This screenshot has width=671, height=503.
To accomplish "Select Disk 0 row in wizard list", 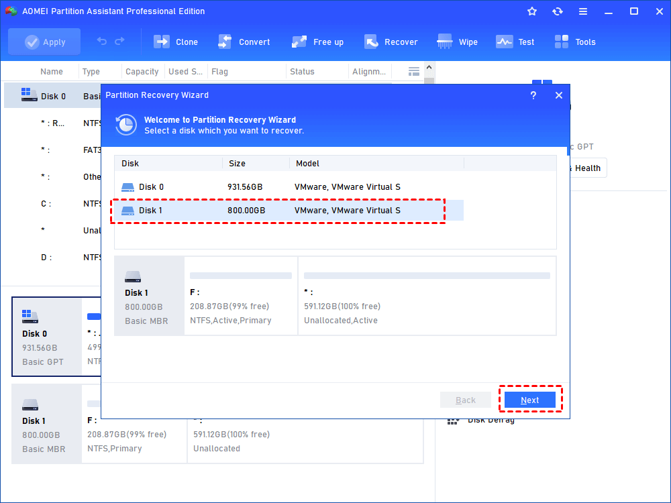I will pyautogui.click(x=289, y=187).
